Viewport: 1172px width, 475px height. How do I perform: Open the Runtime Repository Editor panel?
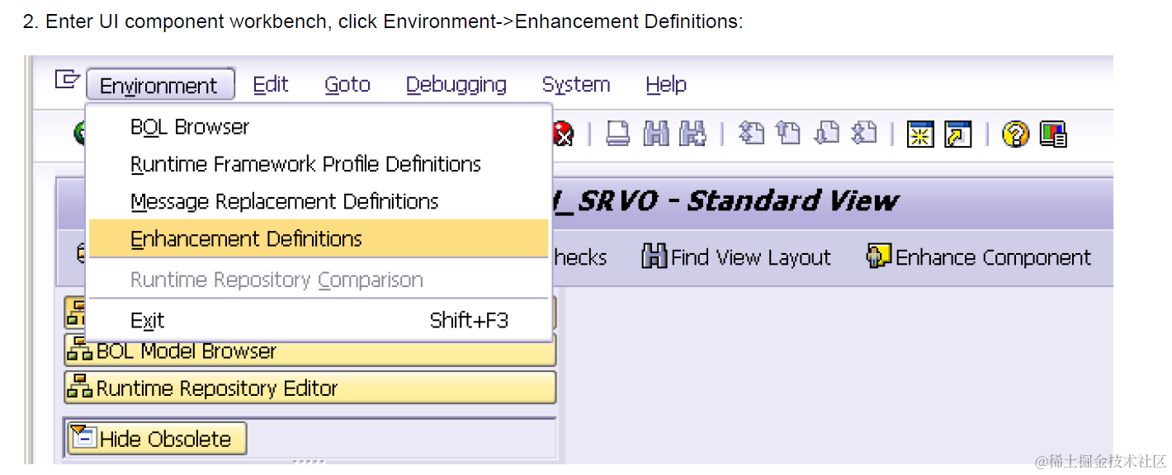(x=310, y=388)
